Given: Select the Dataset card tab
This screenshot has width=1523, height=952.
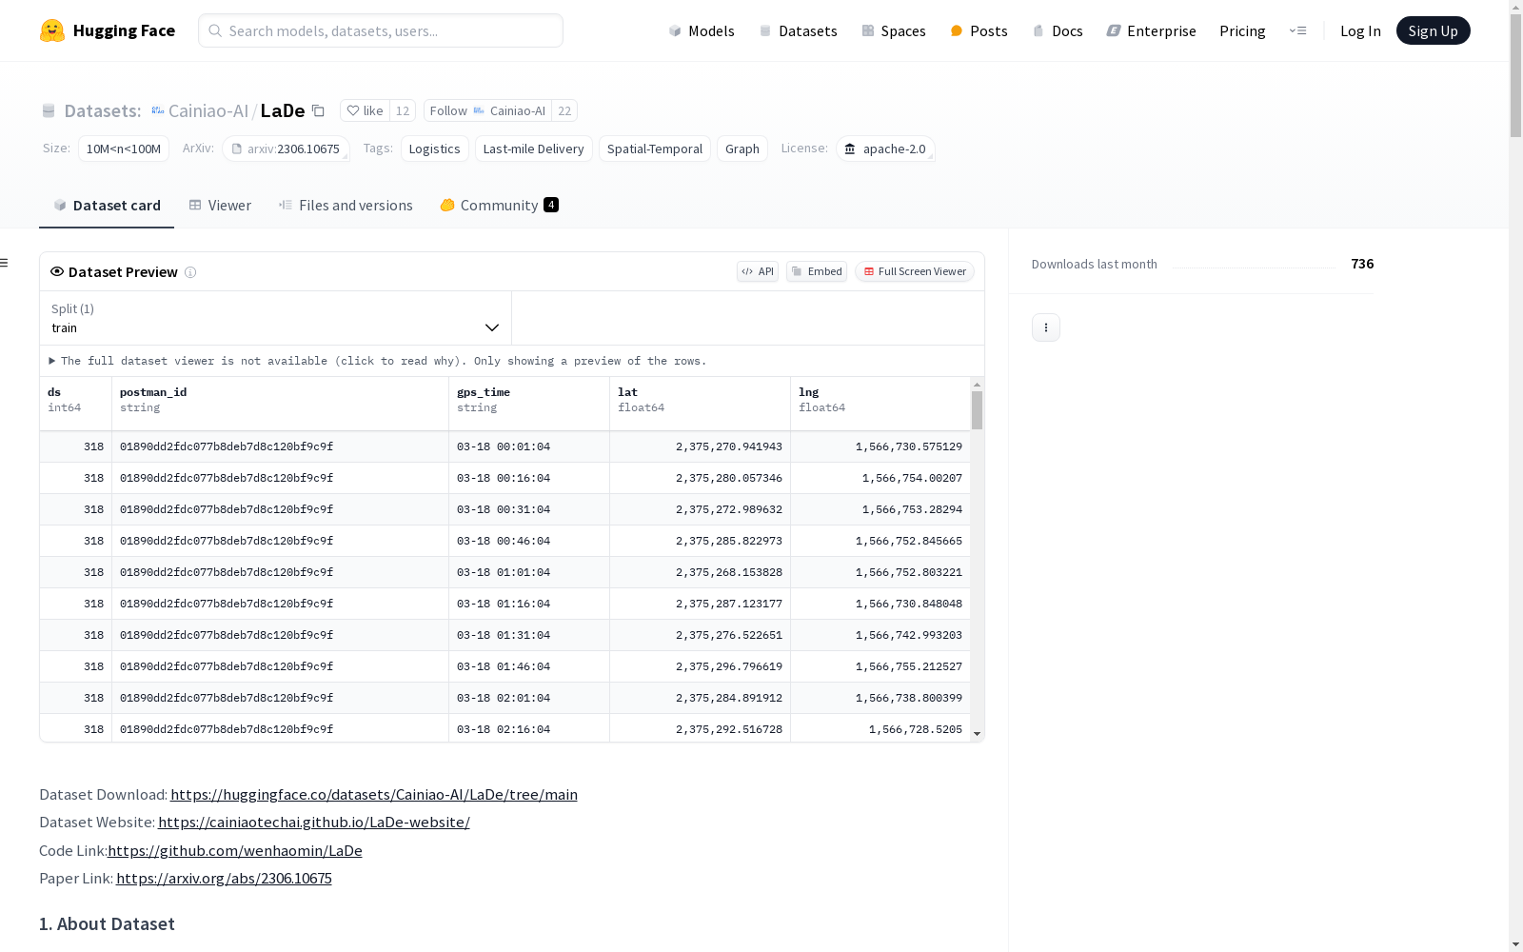Looking at the screenshot, I should [x=107, y=205].
